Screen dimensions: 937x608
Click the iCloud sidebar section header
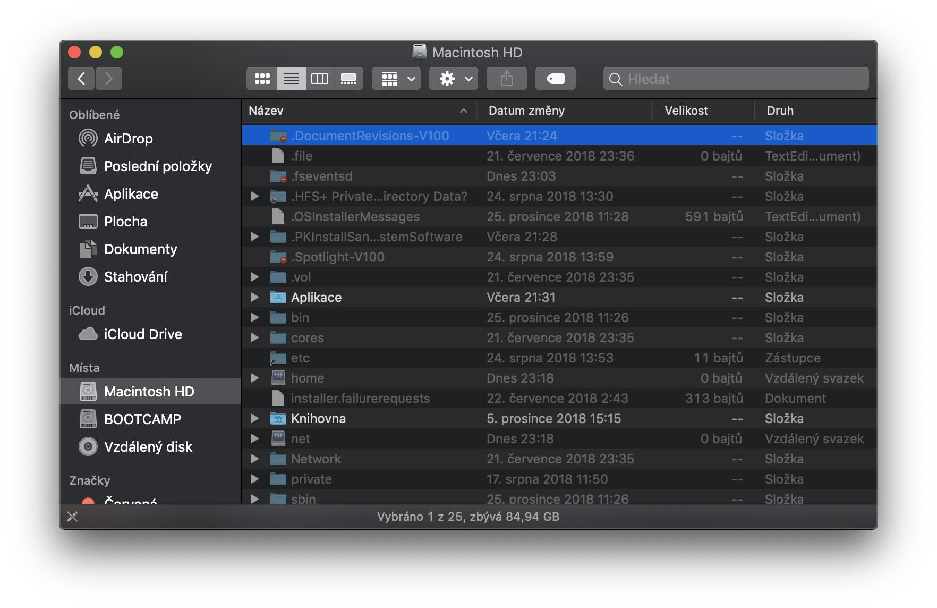tap(87, 310)
